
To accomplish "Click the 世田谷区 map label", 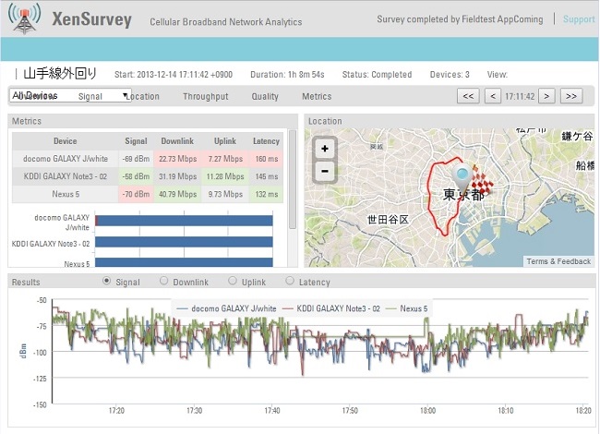I will click(x=388, y=220).
